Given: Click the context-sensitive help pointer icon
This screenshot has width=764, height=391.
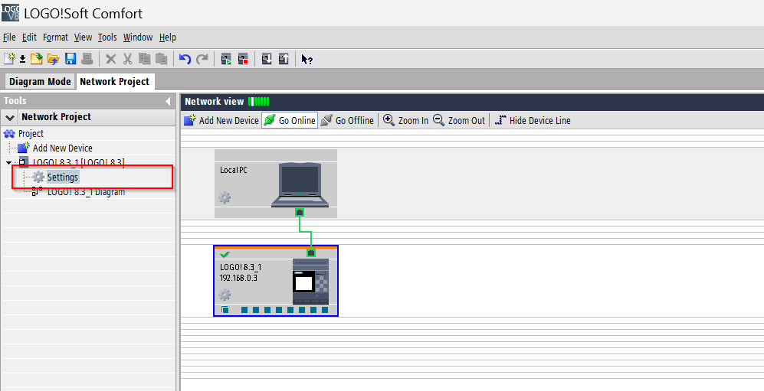Looking at the screenshot, I should pos(307,60).
